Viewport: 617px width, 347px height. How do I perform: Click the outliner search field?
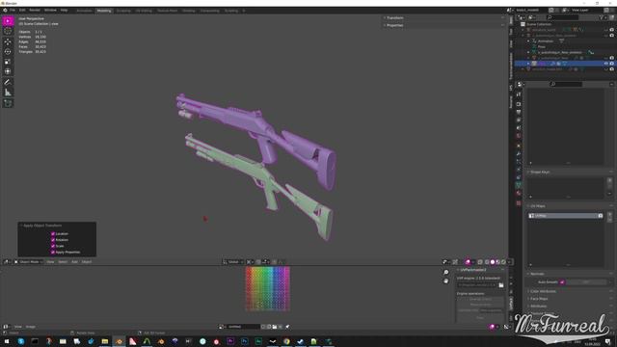click(563, 17)
